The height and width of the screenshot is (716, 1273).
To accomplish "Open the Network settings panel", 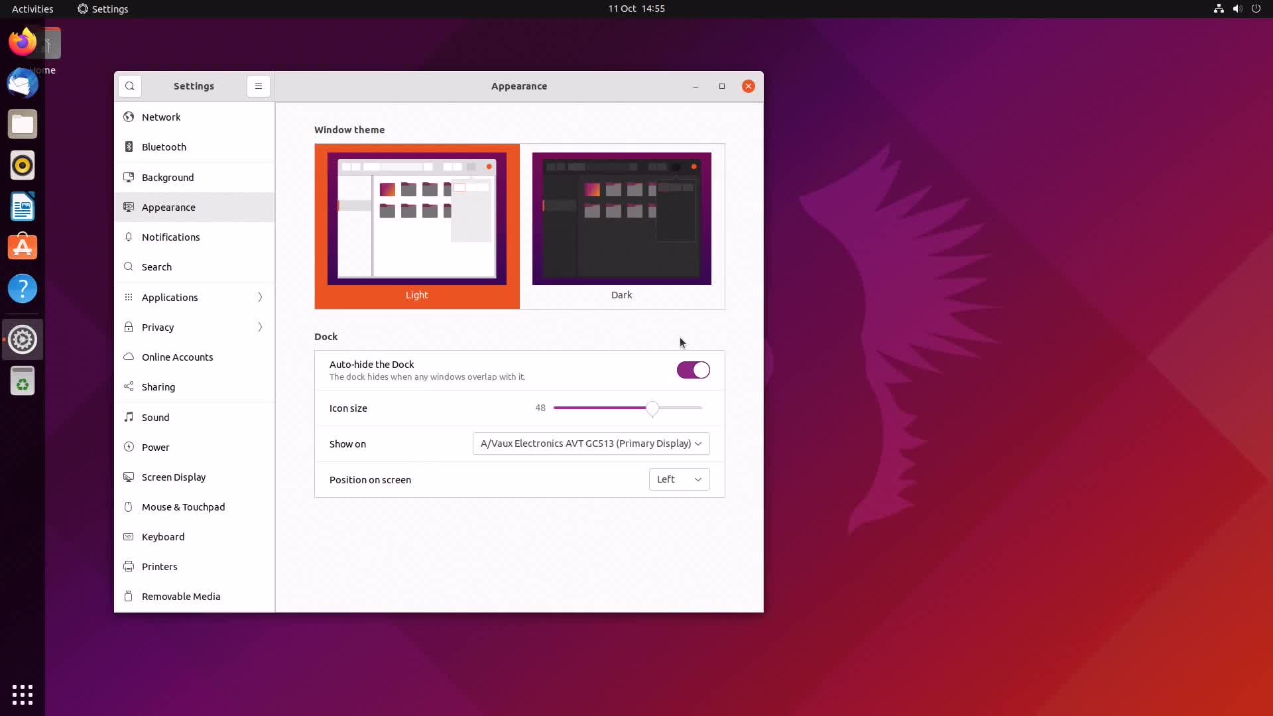I will pos(194,117).
